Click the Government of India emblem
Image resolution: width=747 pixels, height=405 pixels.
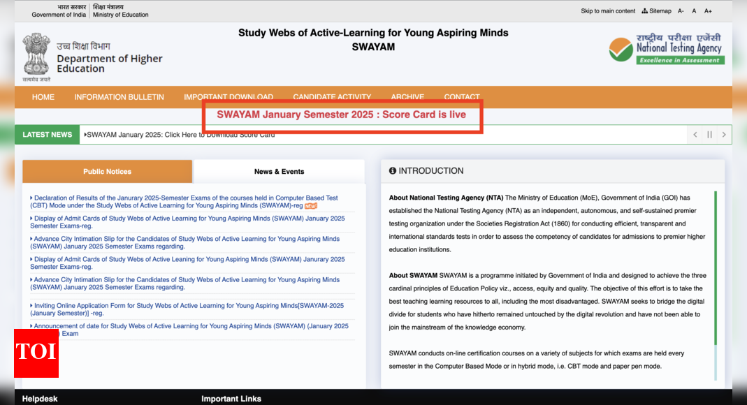[x=36, y=54]
